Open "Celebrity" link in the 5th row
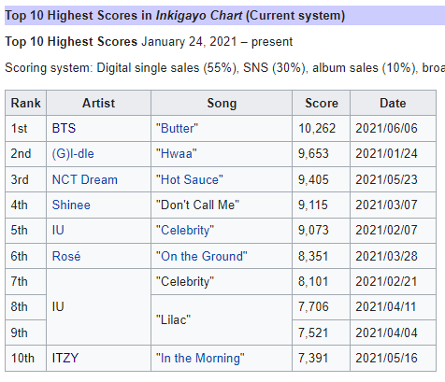 [185, 231]
